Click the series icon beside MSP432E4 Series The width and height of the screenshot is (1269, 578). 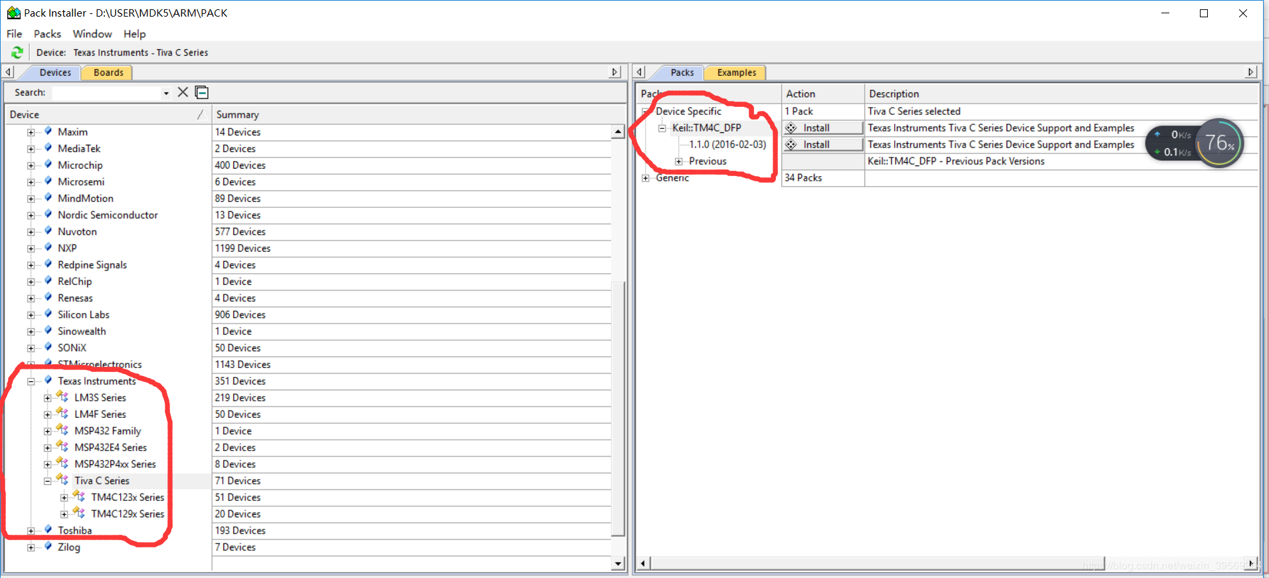[x=62, y=446]
